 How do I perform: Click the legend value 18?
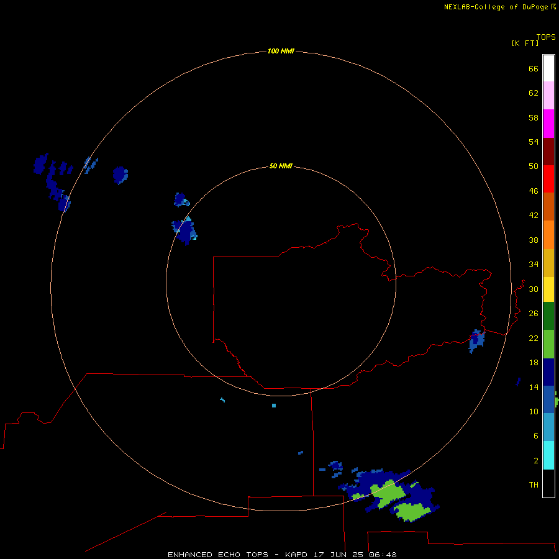point(534,363)
